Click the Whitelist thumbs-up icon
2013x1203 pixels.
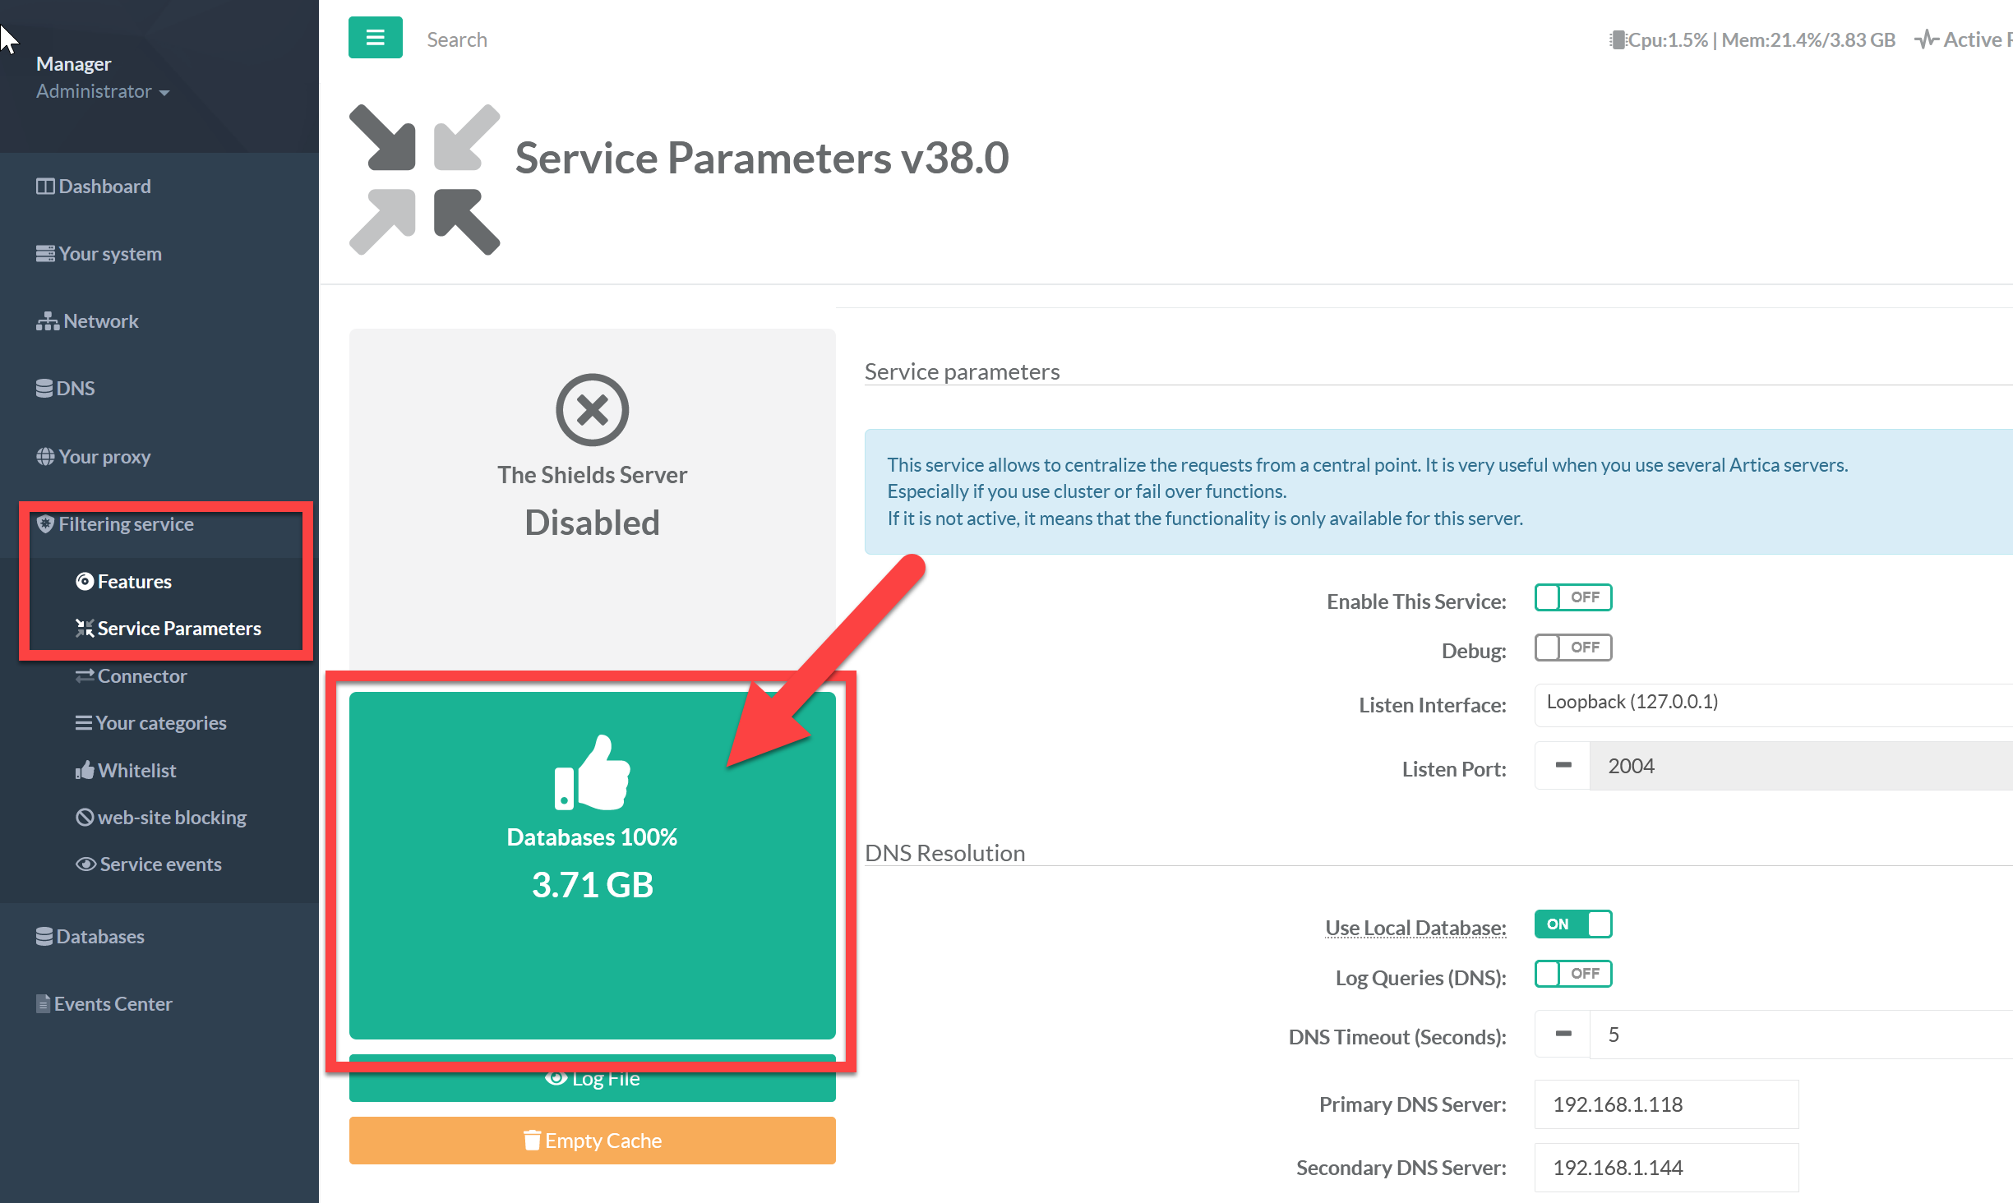pyautogui.click(x=85, y=771)
